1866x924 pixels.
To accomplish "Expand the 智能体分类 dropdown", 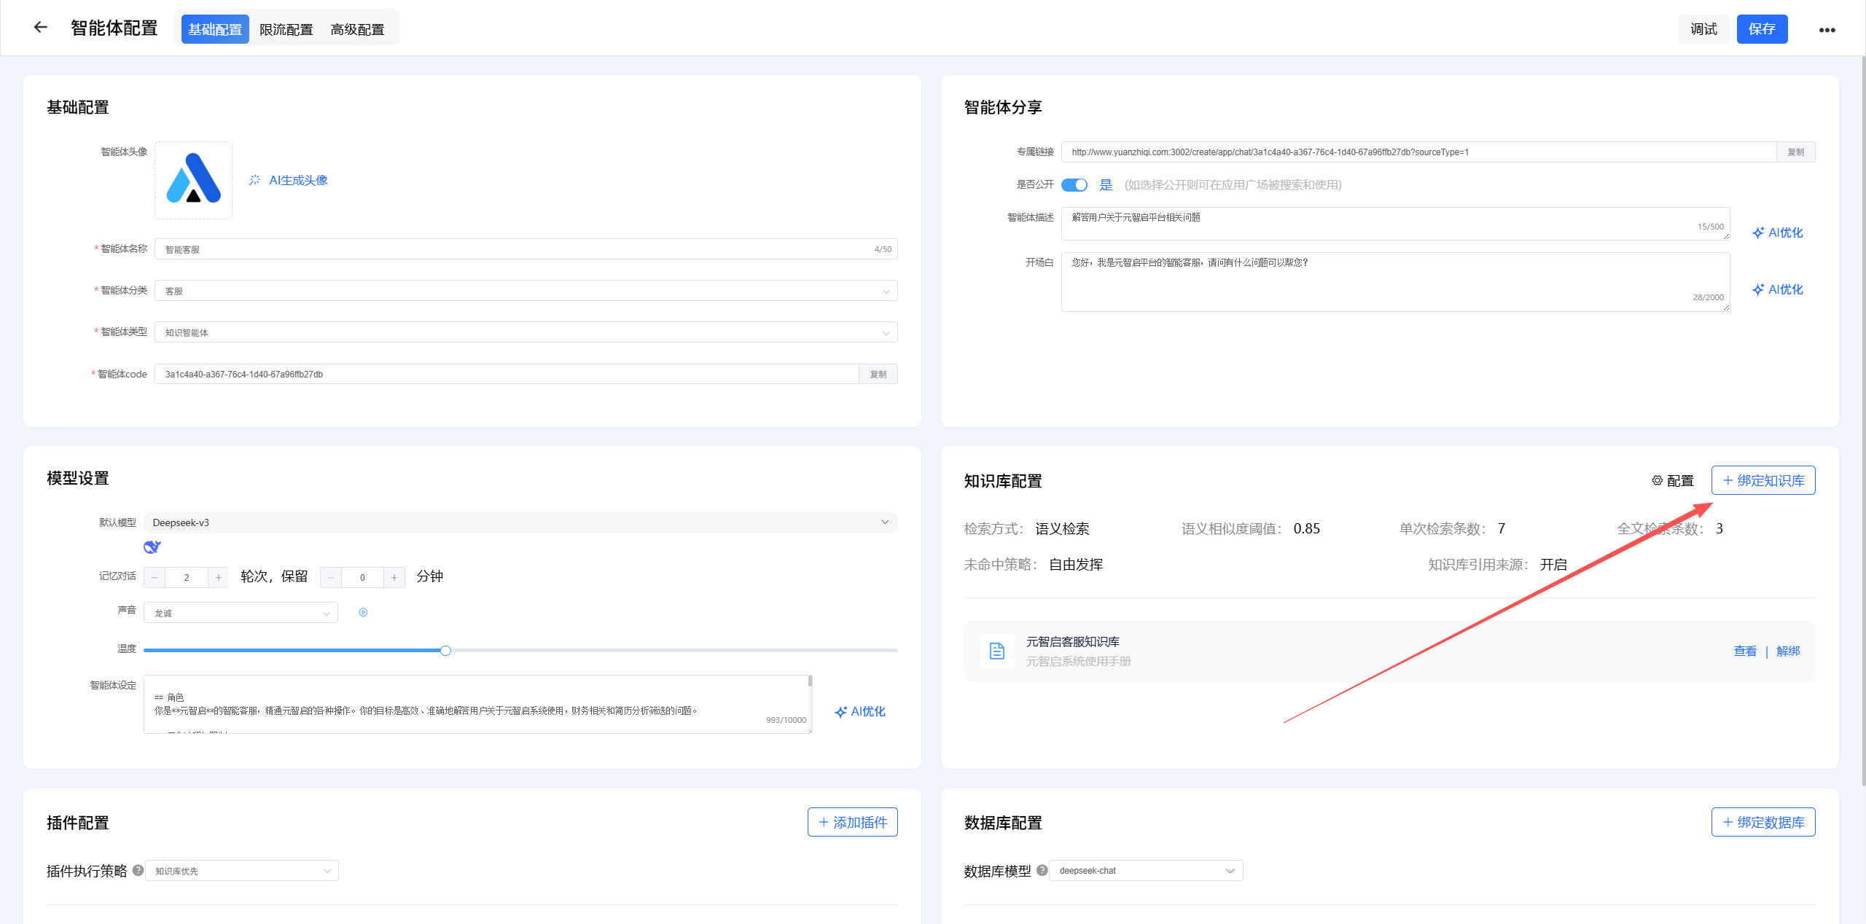I will pyautogui.click(x=525, y=291).
